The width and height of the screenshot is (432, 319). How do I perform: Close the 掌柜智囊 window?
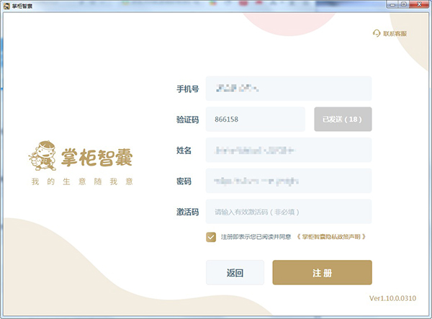pos(419,5)
